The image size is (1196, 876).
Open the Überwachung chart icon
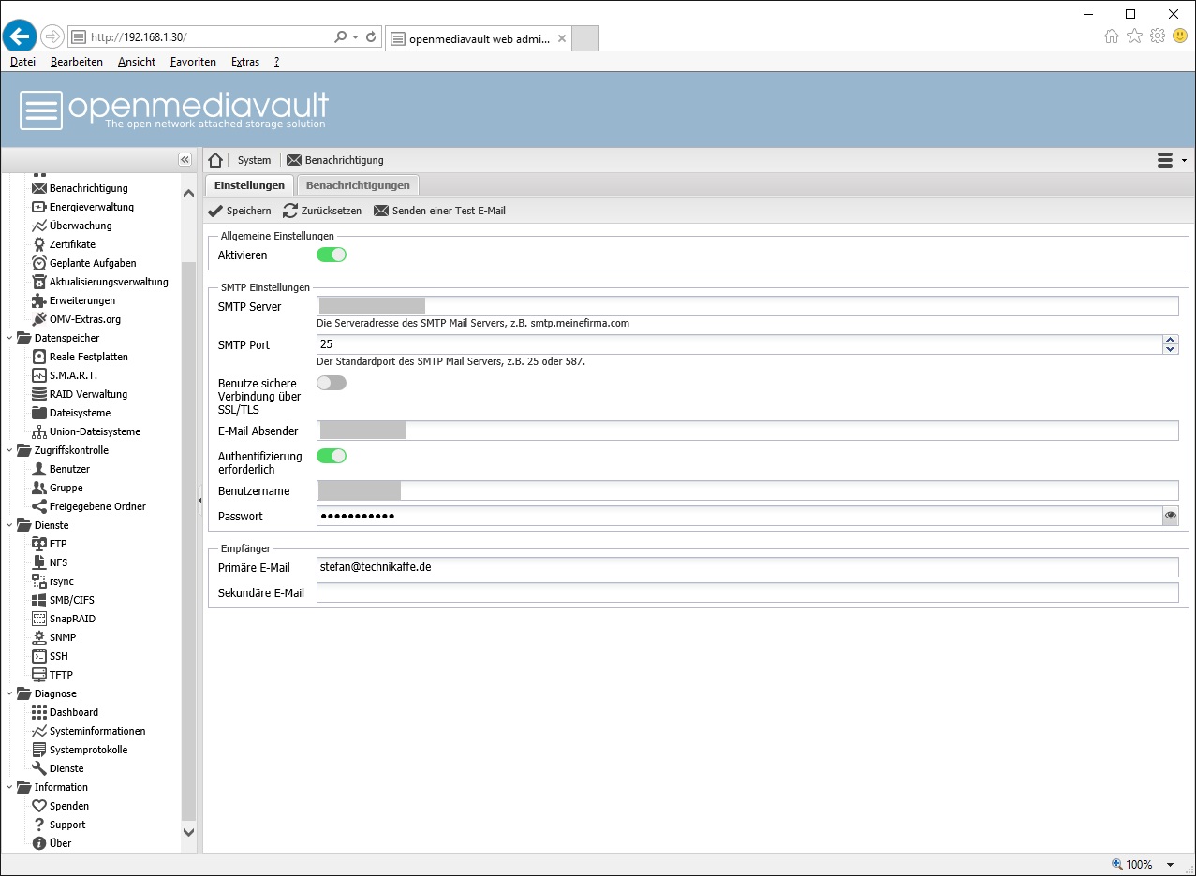click(x=39, y=226)
